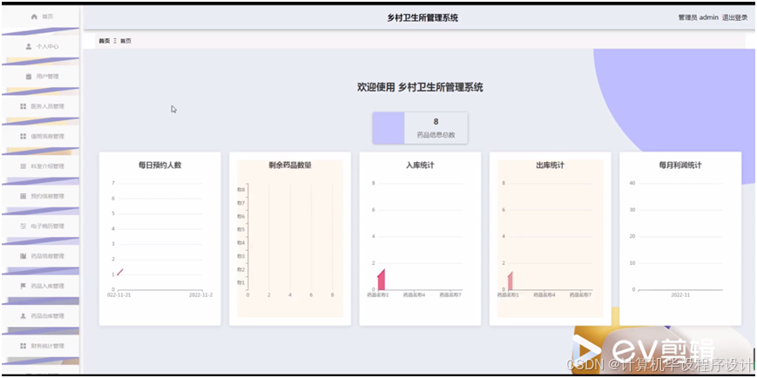Open 预约信息管理 from the sidebar
The height and width of the screenshot is (378, 757).
[41, 196]
